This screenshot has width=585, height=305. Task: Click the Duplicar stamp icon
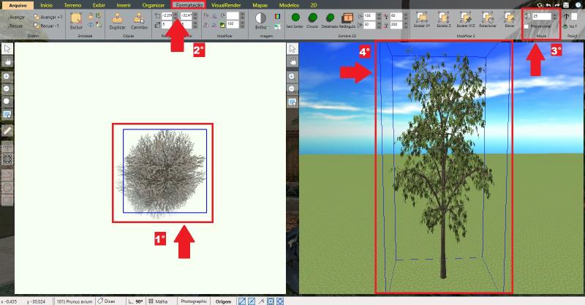[117, 18]
